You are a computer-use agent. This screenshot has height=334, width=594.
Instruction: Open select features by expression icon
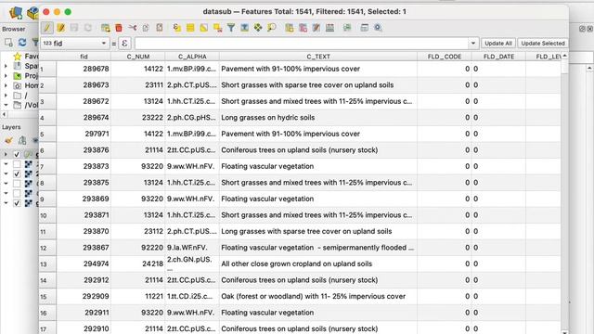[177, 28]
